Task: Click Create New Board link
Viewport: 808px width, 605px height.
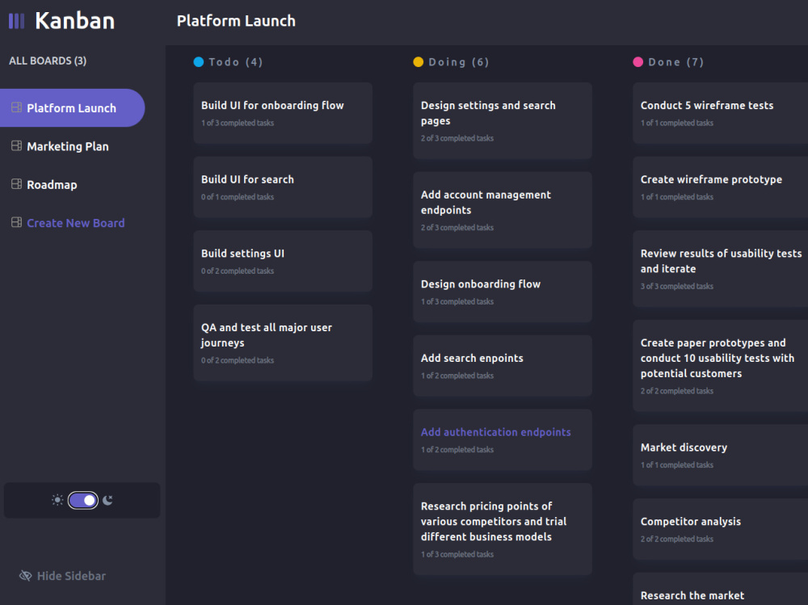Action: click(76, 223)
